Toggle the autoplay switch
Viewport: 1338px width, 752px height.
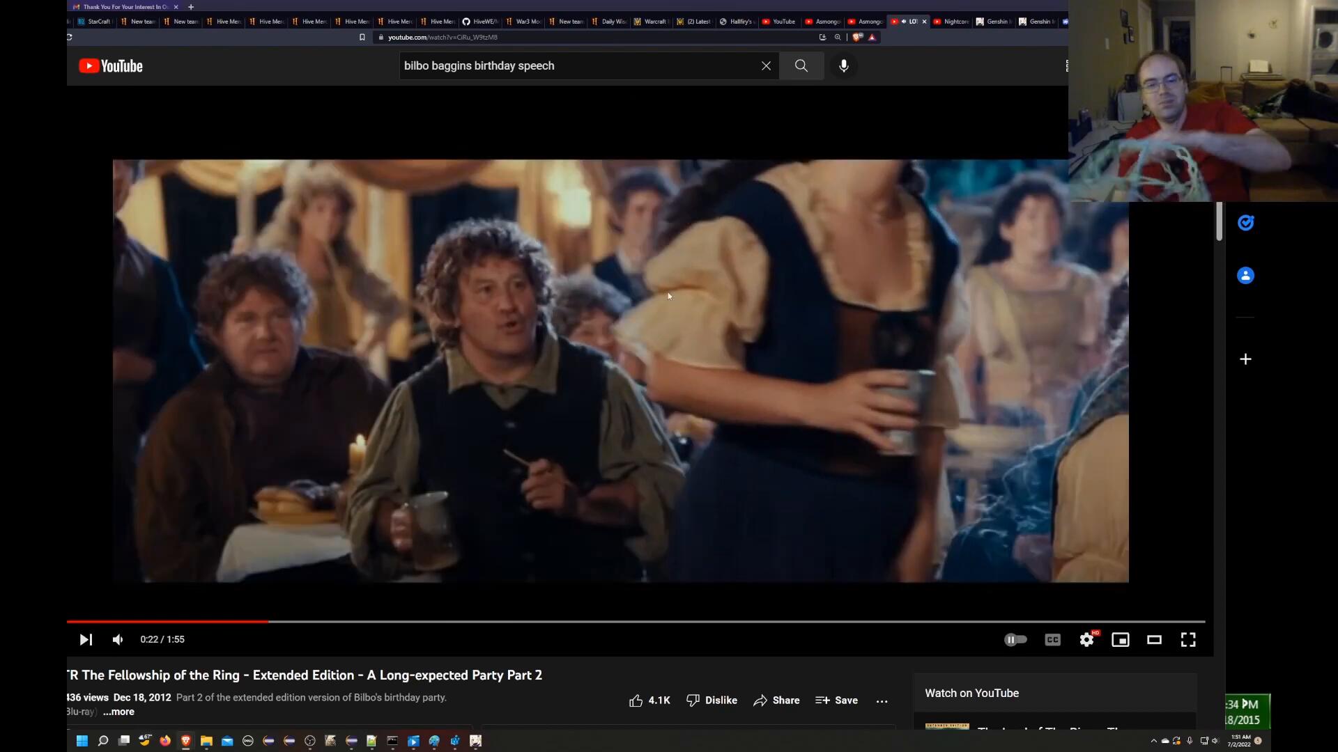[1015, 640]
